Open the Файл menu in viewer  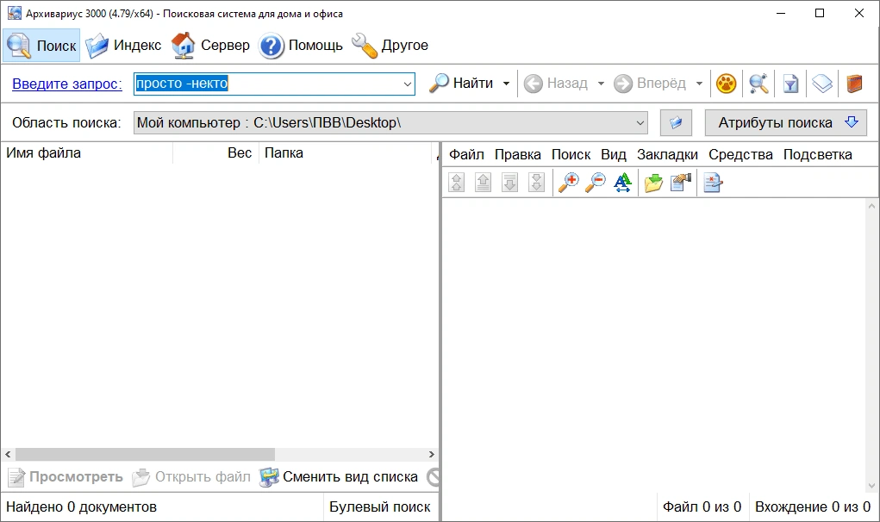point(466,155)
